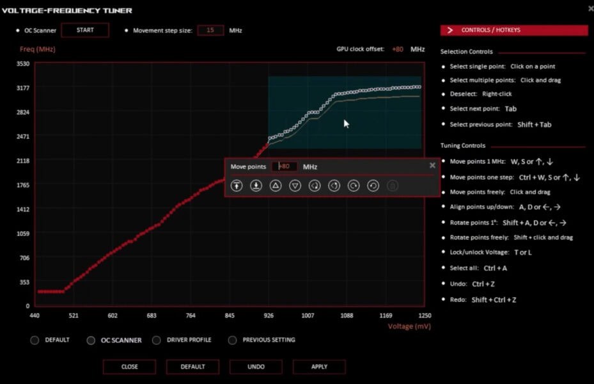The height and width of the screenshot is (384, 594).
Task: Click the clockwise circular rotation icon
Action: click(x=353, y=186)
